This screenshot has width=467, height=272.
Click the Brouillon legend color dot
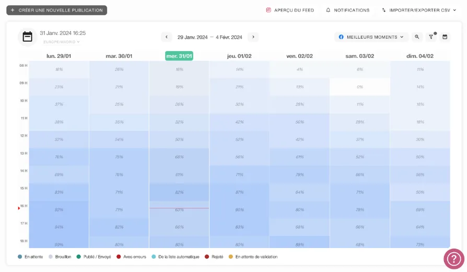tap(51, 257)
